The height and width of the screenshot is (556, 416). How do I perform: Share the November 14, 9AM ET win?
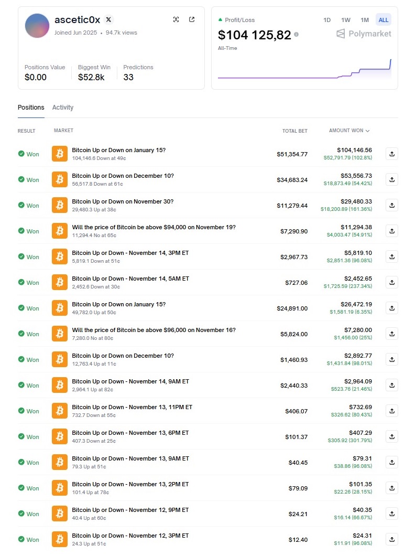click(x=392, y=386)
